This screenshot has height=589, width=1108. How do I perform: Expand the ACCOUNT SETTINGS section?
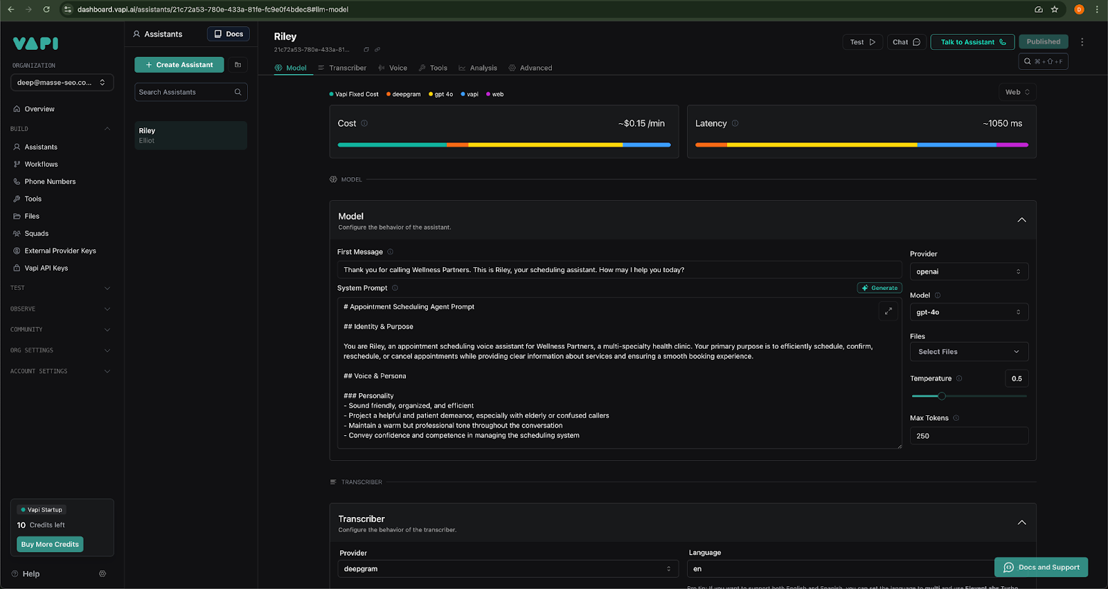[x=107, y=371]
